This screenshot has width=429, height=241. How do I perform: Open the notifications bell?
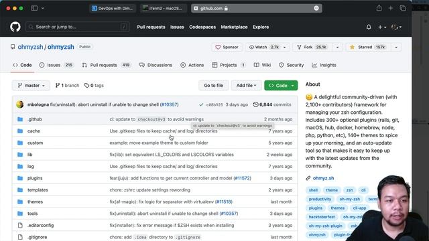pos(369,27)
